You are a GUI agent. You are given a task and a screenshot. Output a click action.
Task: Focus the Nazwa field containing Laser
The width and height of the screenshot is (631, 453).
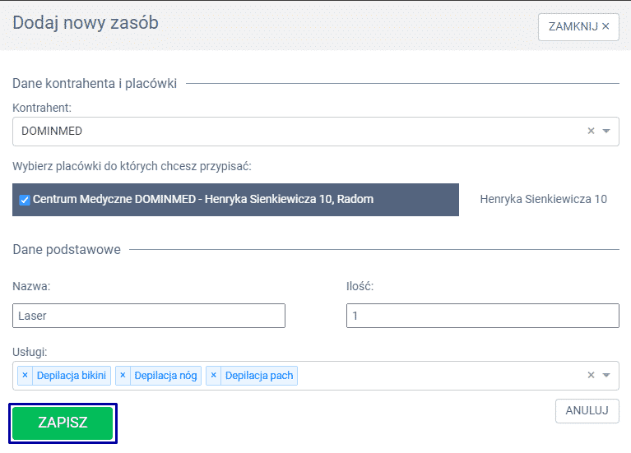[149, 316]
